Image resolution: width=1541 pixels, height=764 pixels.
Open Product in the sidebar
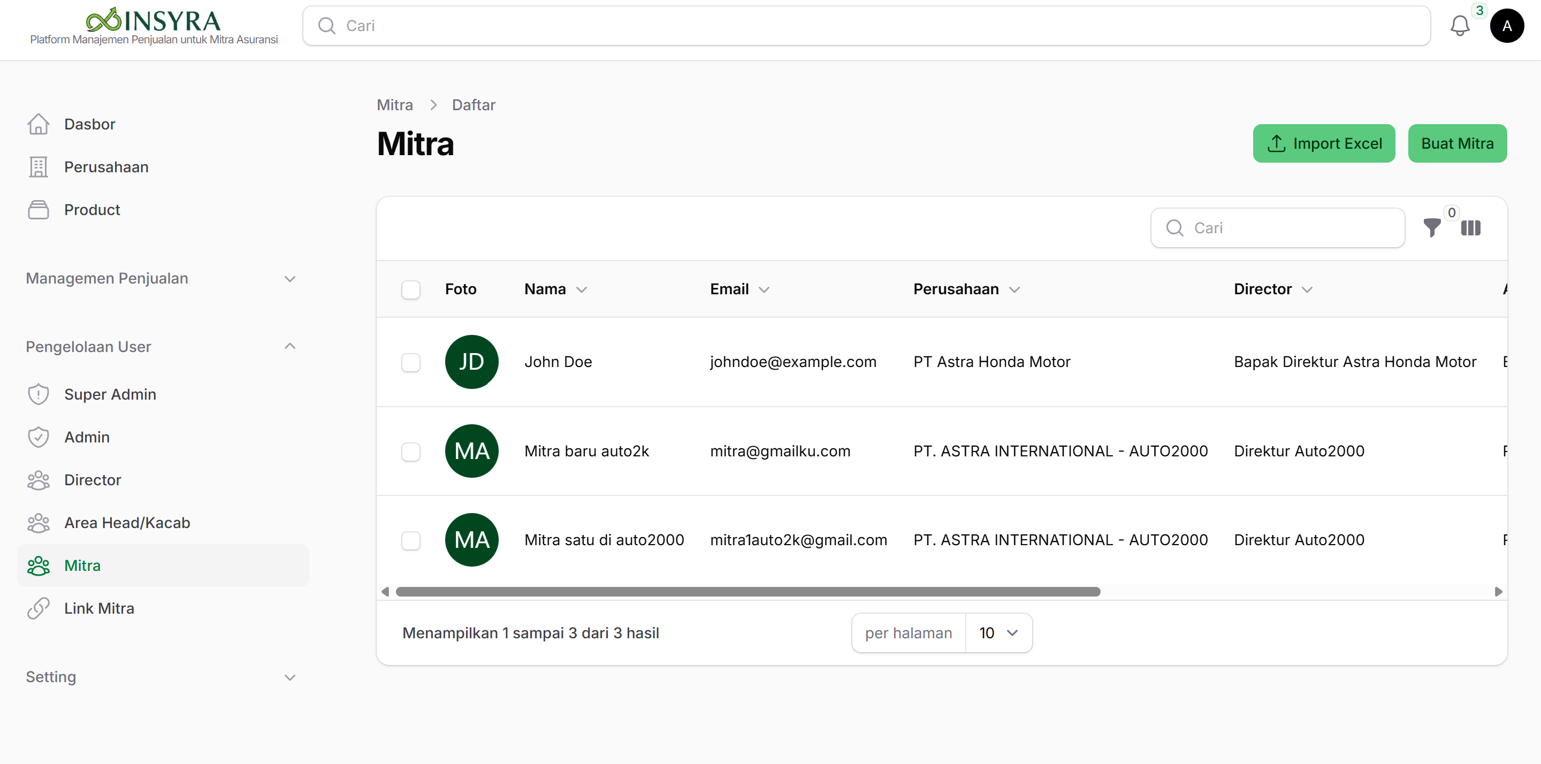163,210
